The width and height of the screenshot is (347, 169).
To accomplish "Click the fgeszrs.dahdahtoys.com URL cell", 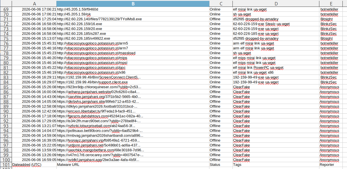I will pyautogui.click(x=133, y=116).
